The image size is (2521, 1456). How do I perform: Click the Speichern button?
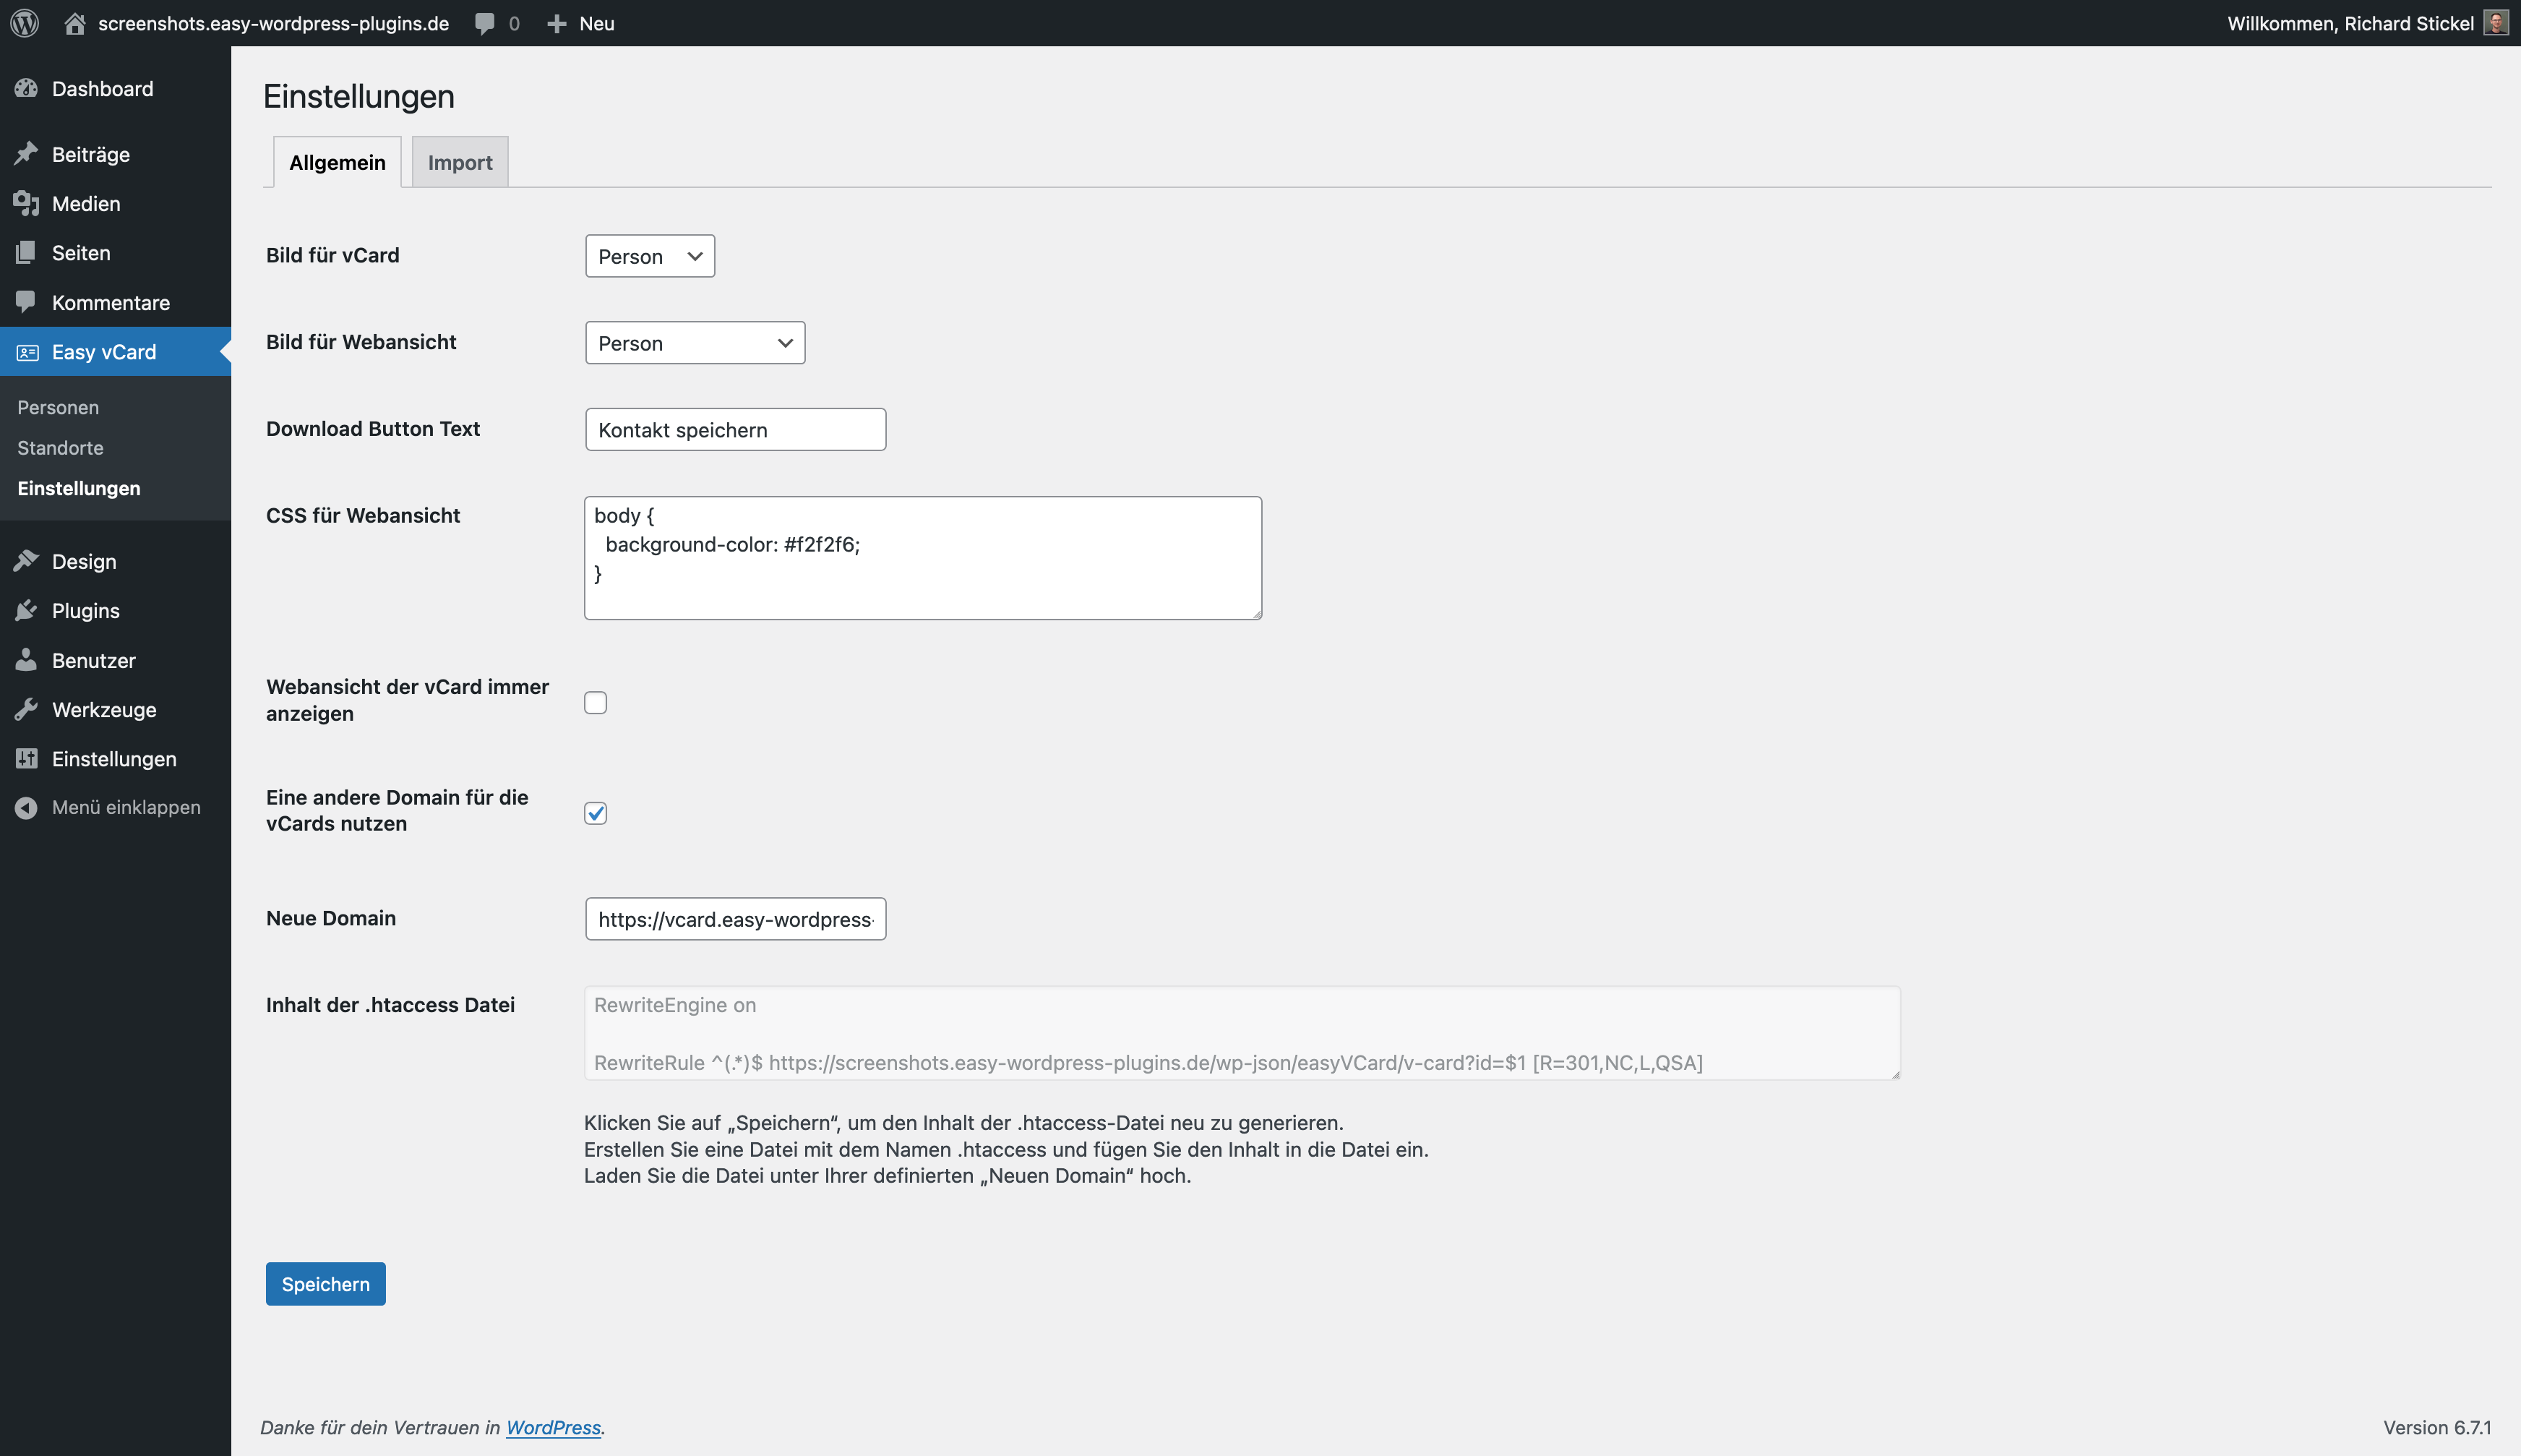(x=326, y=1284)
